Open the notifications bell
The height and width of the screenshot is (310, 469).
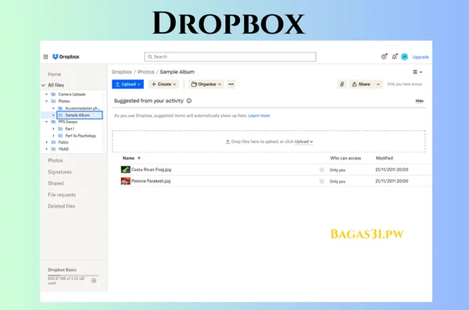point(395,56)
